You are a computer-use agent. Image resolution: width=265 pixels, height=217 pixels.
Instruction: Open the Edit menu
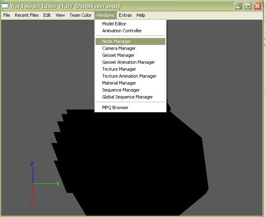click(47, 15)
